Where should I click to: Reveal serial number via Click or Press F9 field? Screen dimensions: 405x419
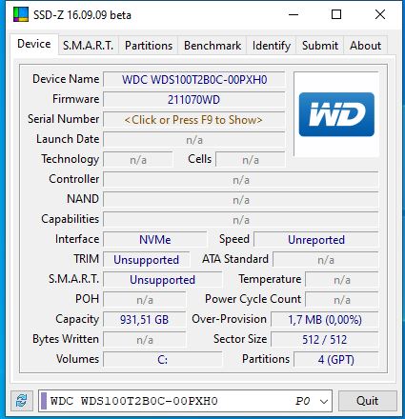click(x=193, y=120)
